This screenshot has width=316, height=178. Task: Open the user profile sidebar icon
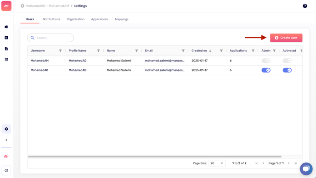6,156
